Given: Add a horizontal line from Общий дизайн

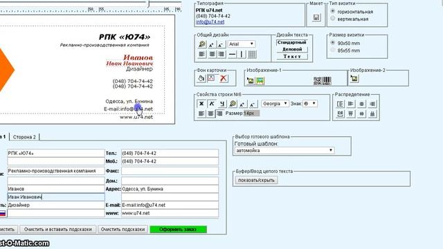Looking at the screenshot, I should (233, 54).
